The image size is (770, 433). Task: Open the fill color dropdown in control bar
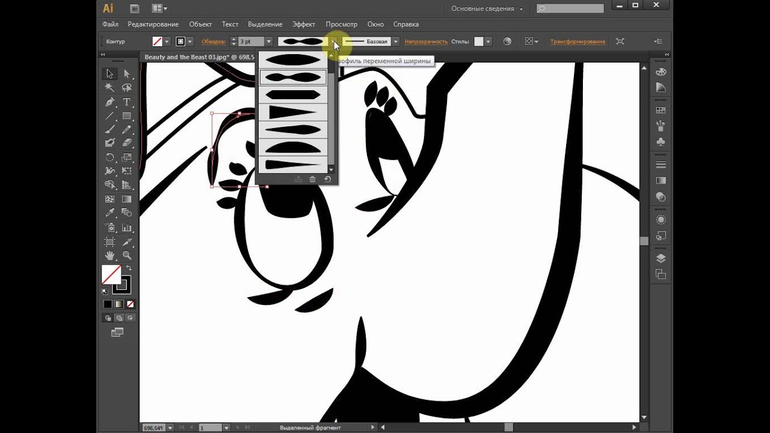point(167,41)
